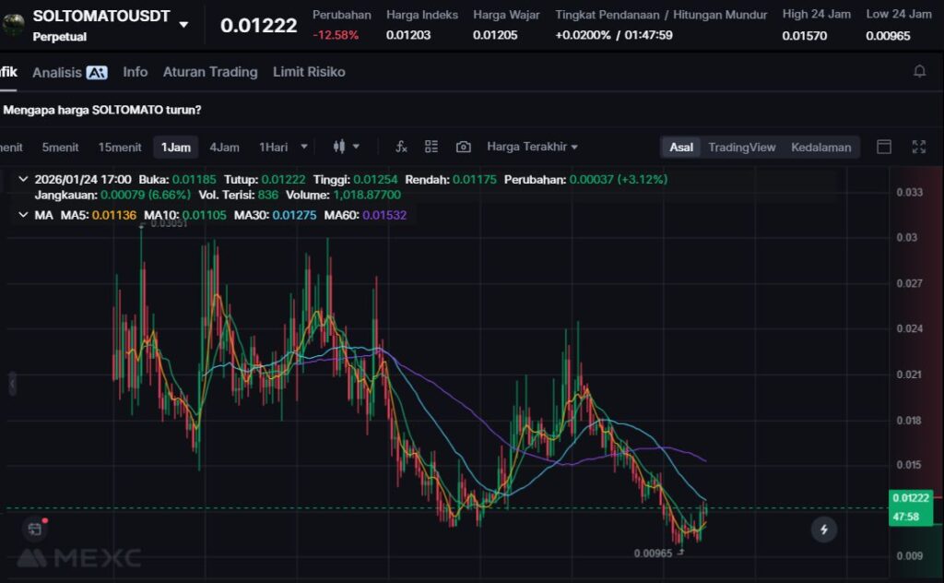Enter fullscreen chart mode
The image size is (944, 583).
[918, 147]
